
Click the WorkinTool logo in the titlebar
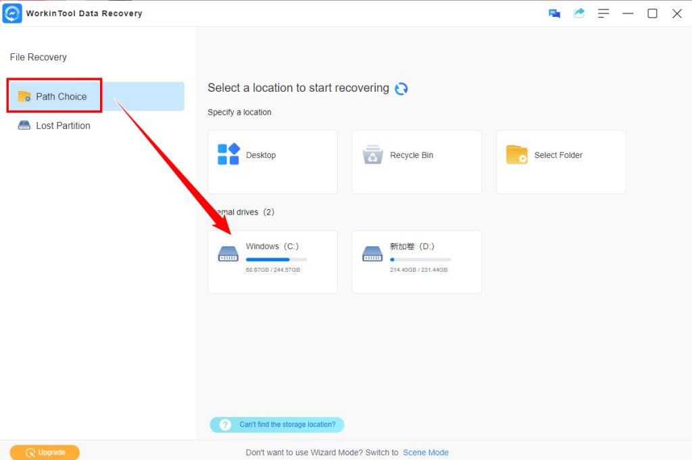(x=13, y=13)
